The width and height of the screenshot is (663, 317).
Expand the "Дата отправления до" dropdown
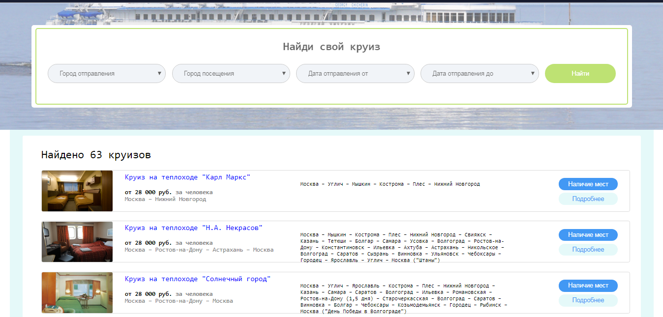coord(479,74)
